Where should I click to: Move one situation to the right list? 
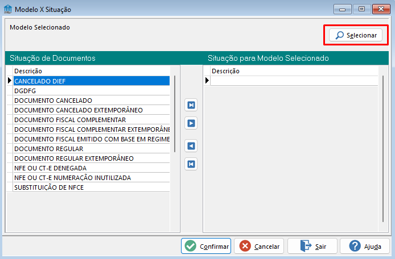(x=191, y=123)
